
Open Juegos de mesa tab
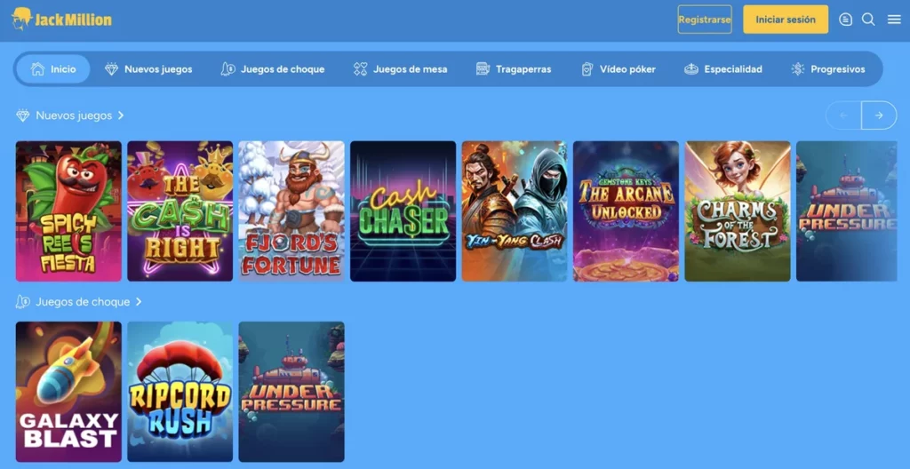pyautogui.click(x=401, y=69)
